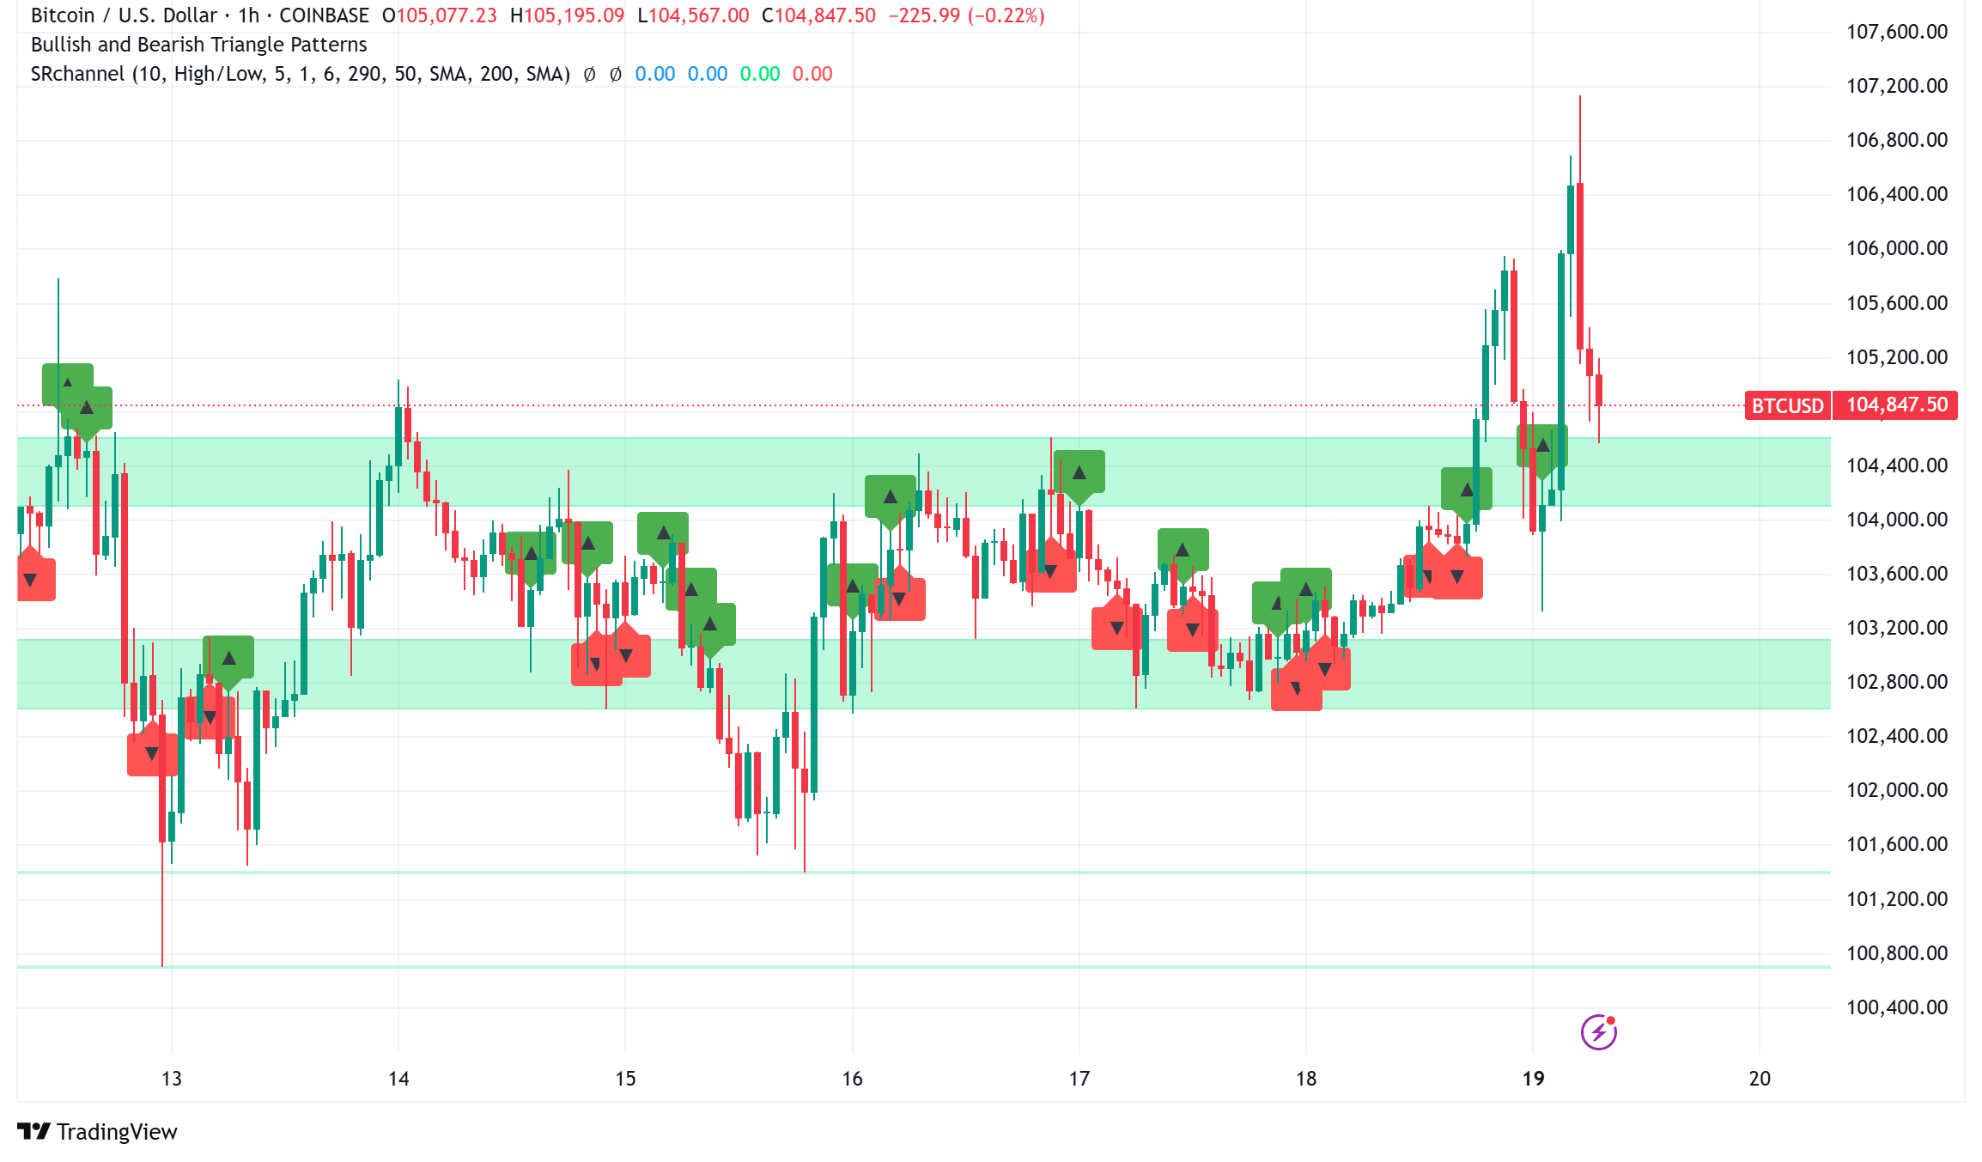Click the red 0.00 SRchannel value
1982x1162 pixels.
click(x=812, y=74)
